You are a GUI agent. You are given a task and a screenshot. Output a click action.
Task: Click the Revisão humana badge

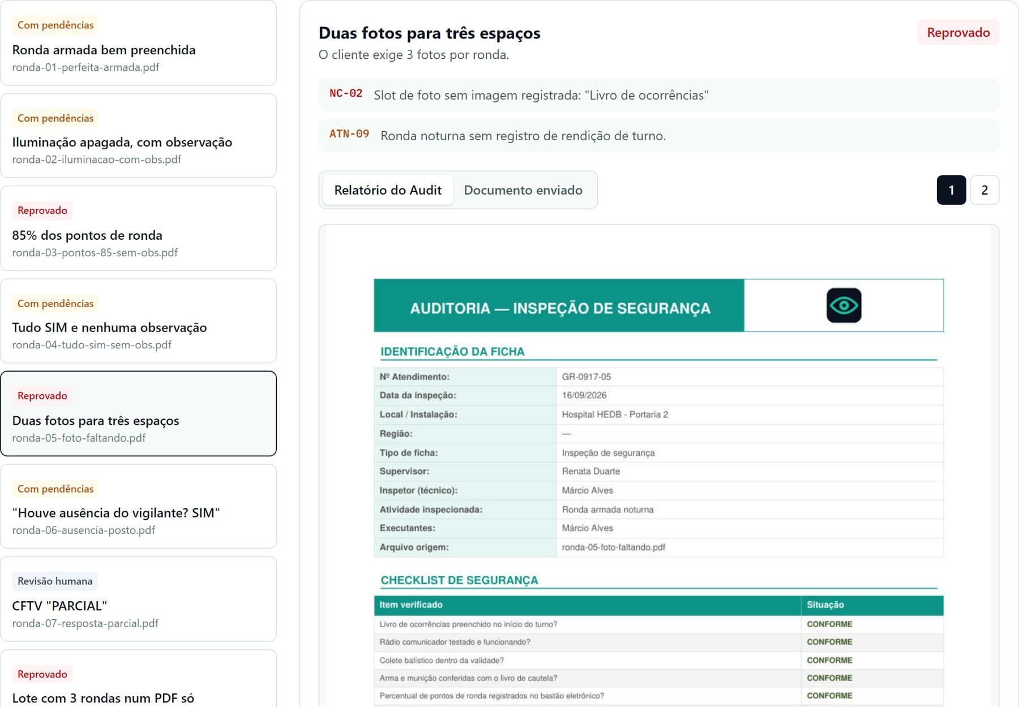pos(55,581)
